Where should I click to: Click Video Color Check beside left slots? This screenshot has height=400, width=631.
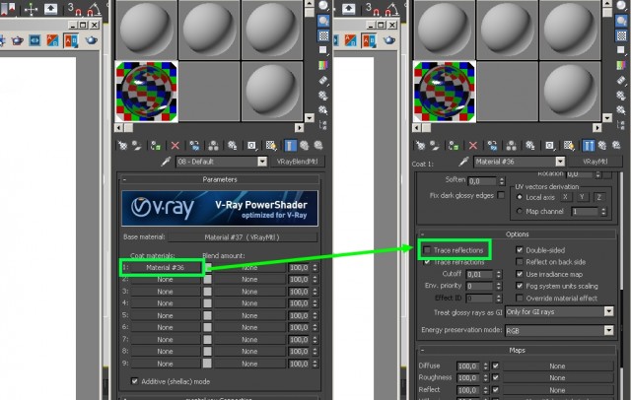click(x=323, y=65)
